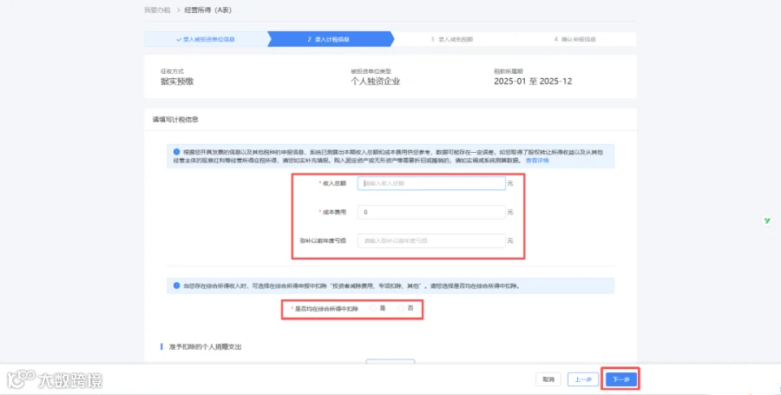Select step 4 确认申报信息

(x=574, y=39)
